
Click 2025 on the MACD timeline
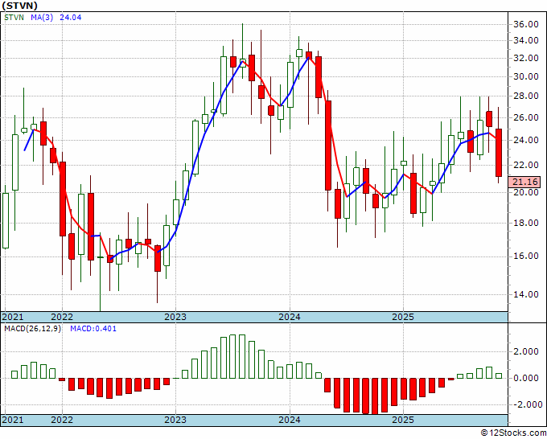coord(403,420)
